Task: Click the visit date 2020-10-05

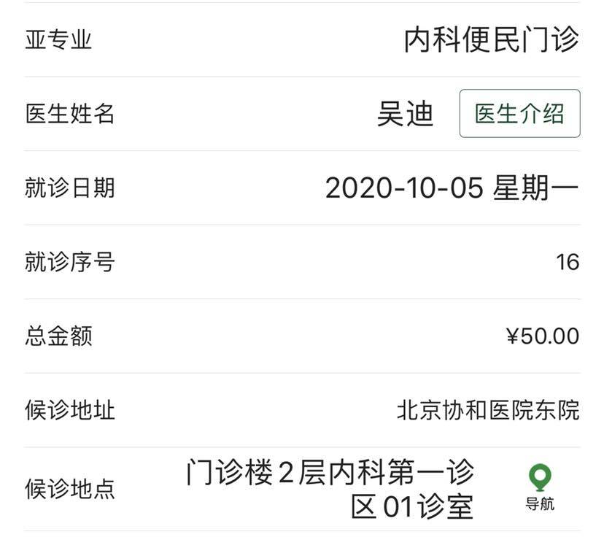Action: click(404, 188)
